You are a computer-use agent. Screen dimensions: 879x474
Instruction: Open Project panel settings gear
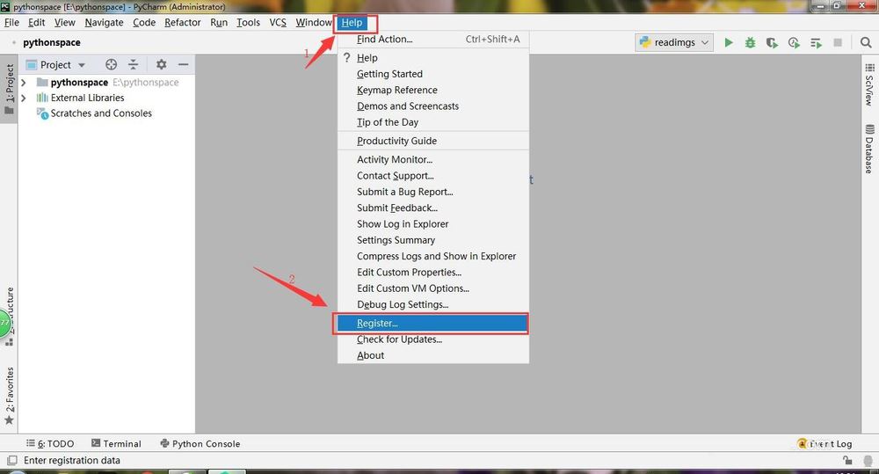pos(162,64)
